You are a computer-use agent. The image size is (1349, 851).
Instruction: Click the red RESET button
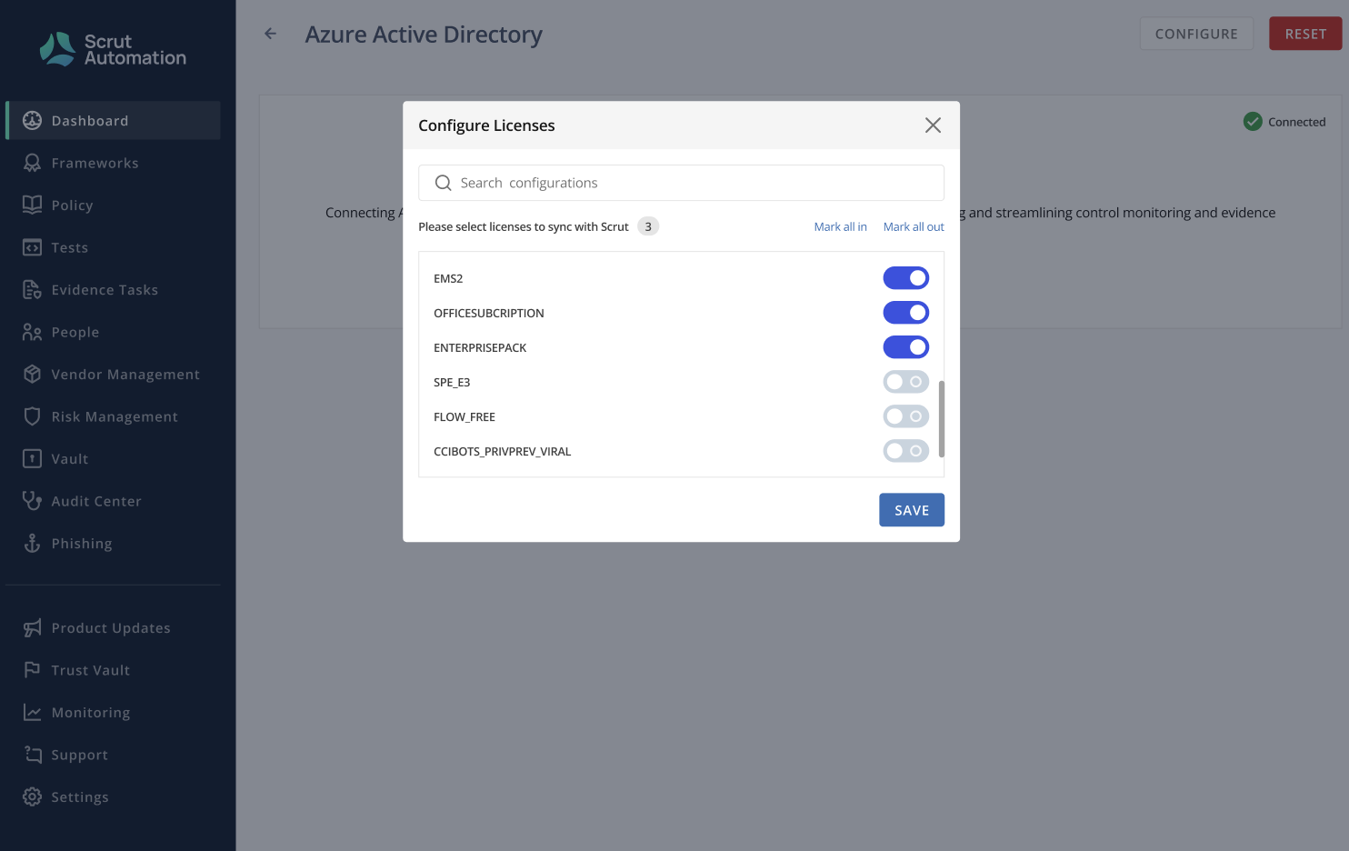1305,34
